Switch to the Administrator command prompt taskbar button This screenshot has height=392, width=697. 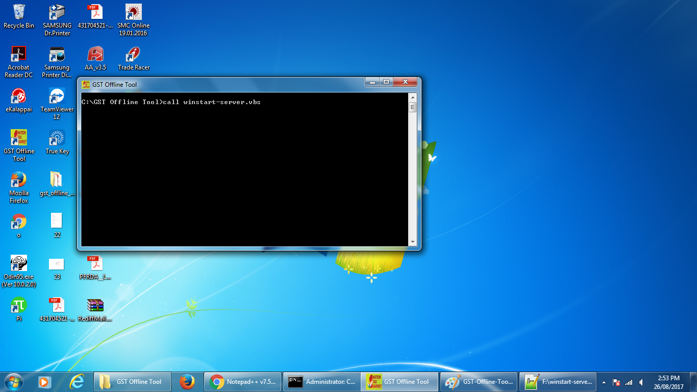pos(321,381)
